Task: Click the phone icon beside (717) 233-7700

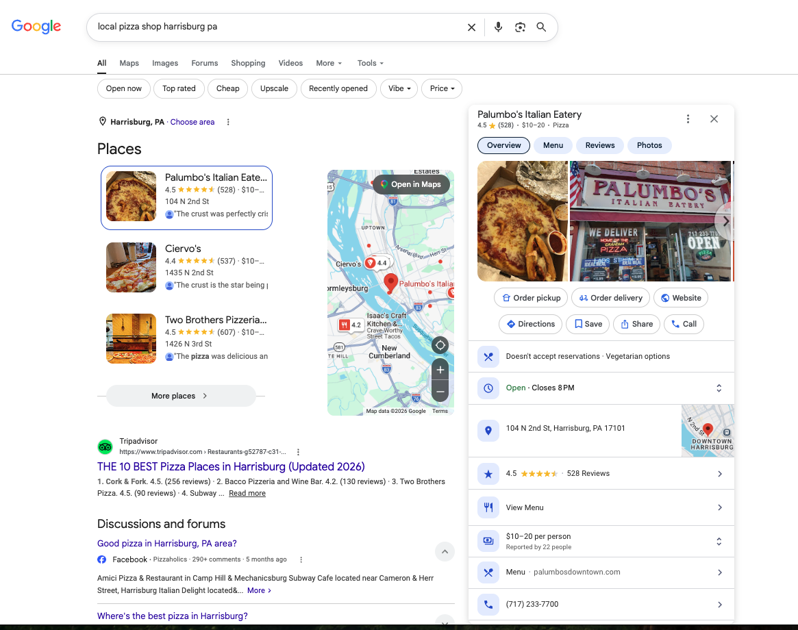Action: 488,605
